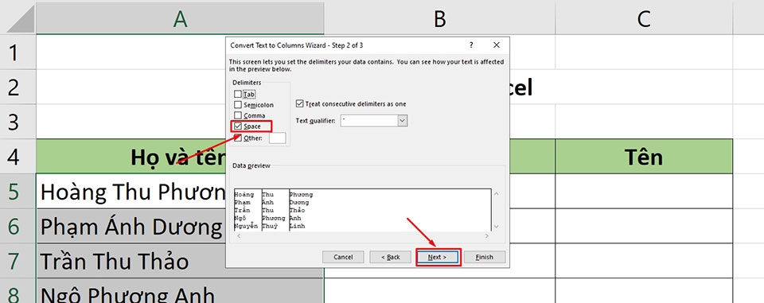Select row 4 header

tap(18, 157)
